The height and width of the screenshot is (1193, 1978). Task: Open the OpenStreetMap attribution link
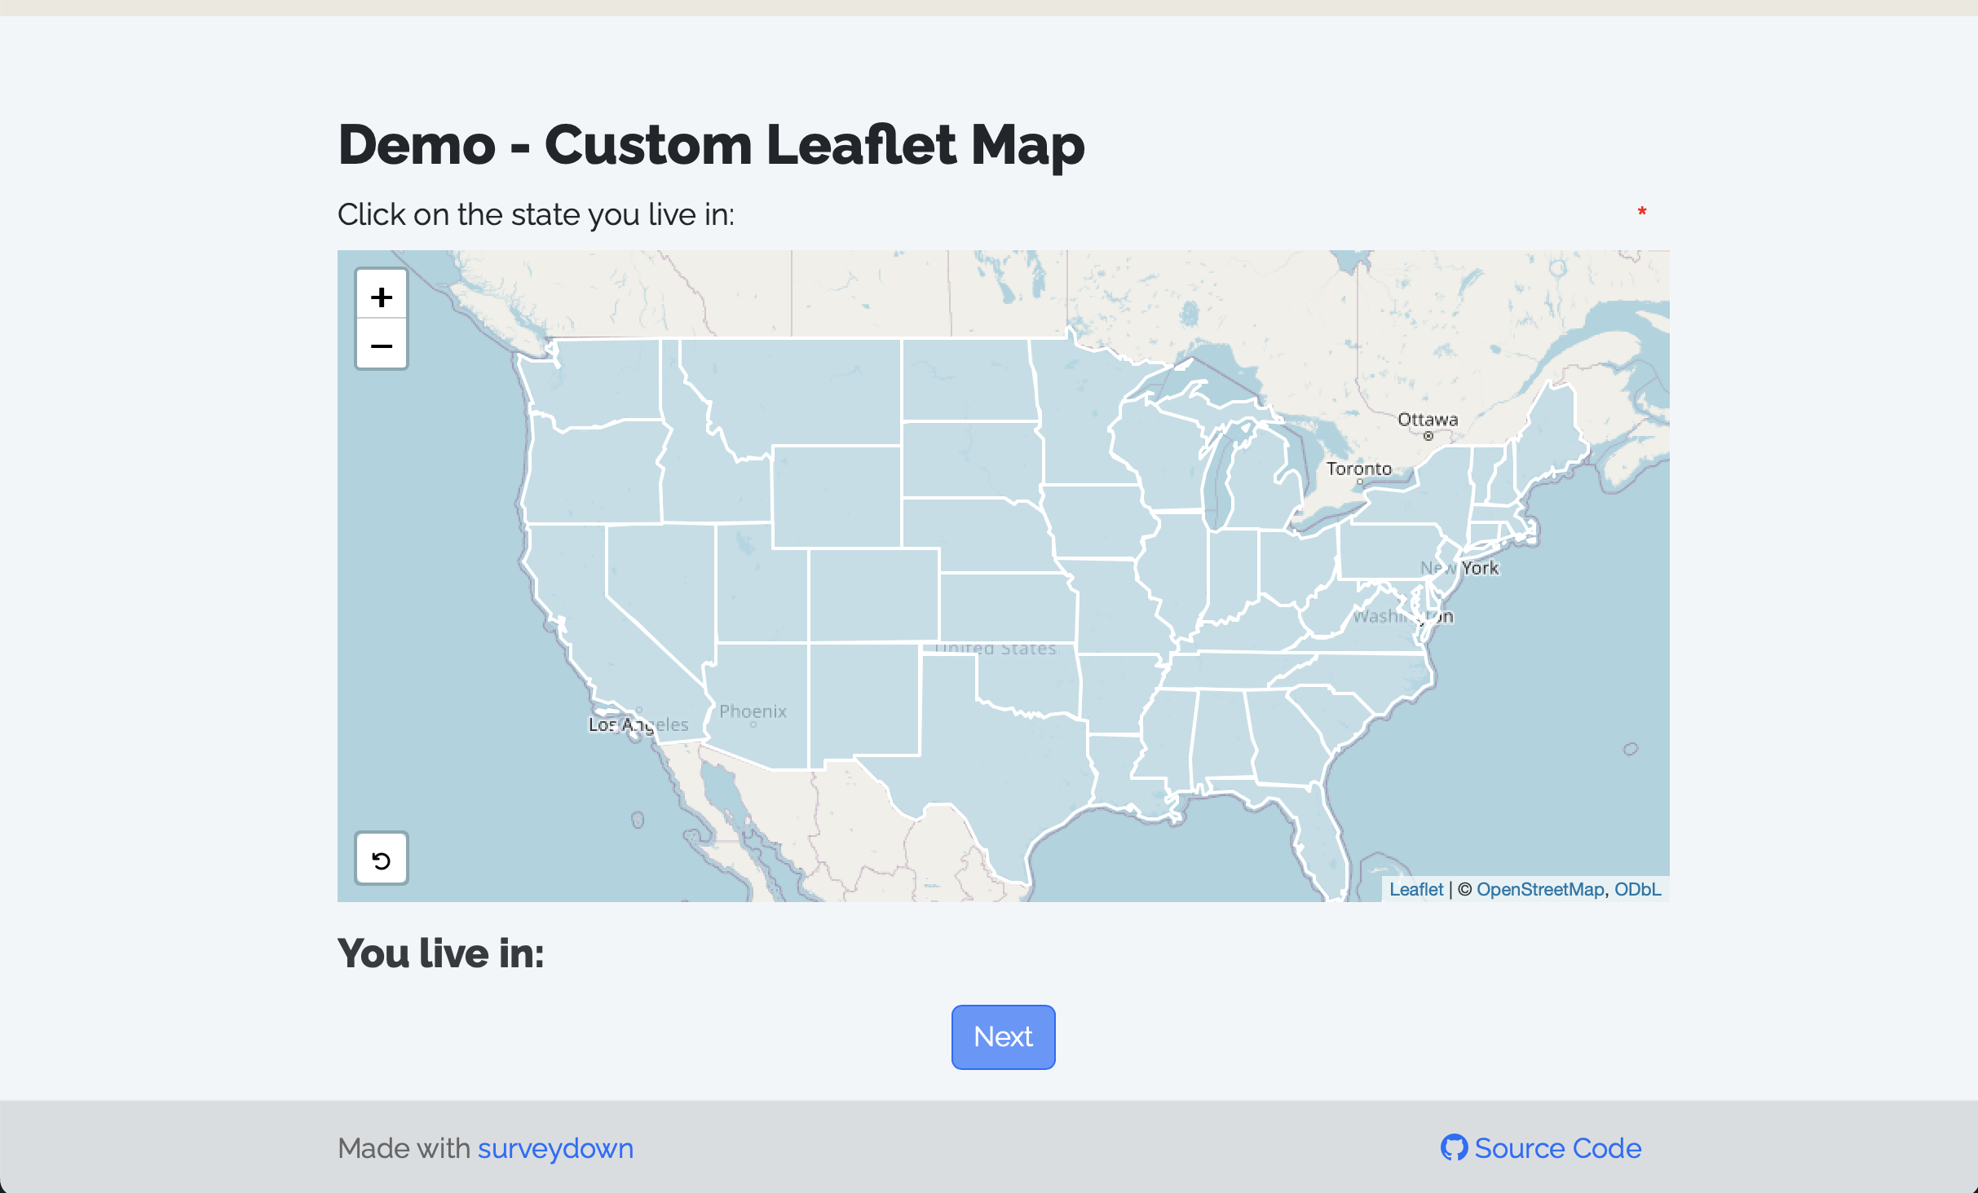[x=1539, y=889]
